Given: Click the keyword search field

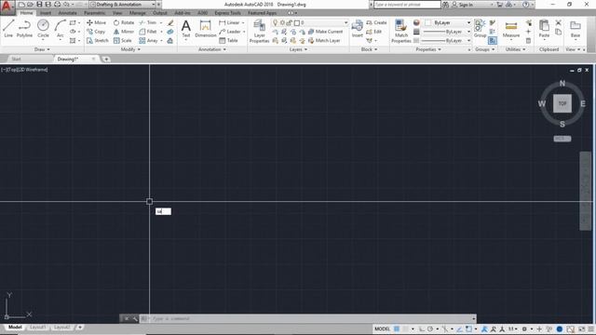Looking at the screenshot, I should click(407, 5).
